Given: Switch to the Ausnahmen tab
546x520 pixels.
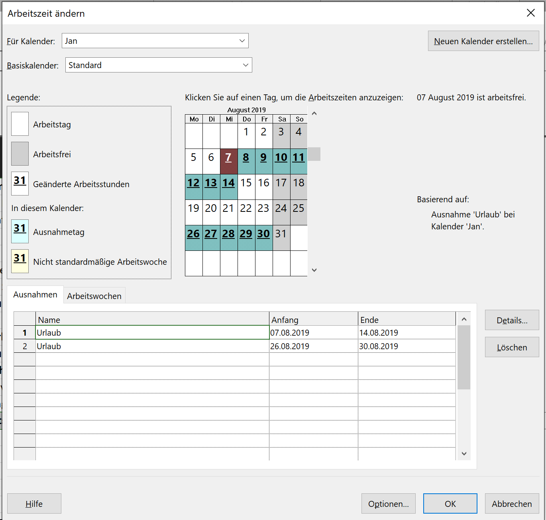Looking at the screenshot, I should tap(35, 295).
